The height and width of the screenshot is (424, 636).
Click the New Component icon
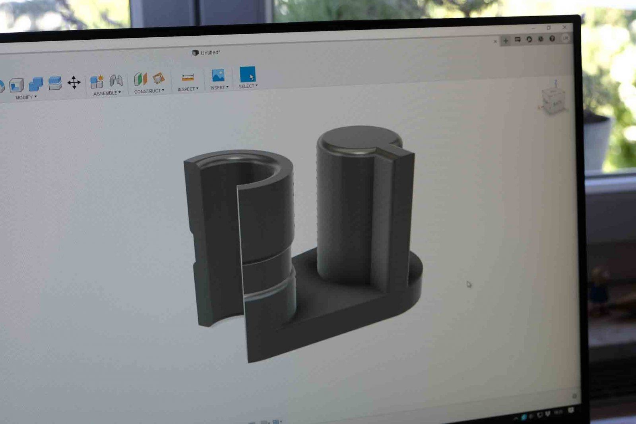tap(97, 81)
